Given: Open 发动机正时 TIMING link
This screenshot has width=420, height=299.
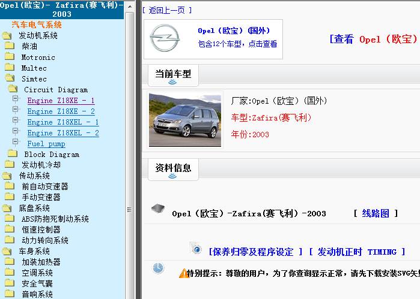Looking at the screenshot, I should 357,252.
